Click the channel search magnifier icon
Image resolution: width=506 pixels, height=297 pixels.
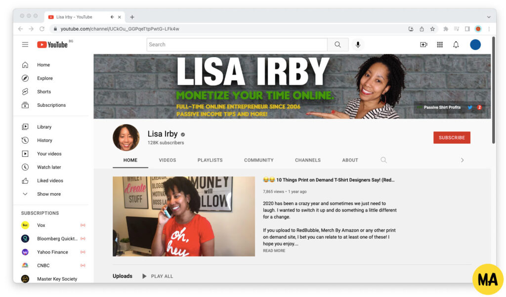coord(383,160)
